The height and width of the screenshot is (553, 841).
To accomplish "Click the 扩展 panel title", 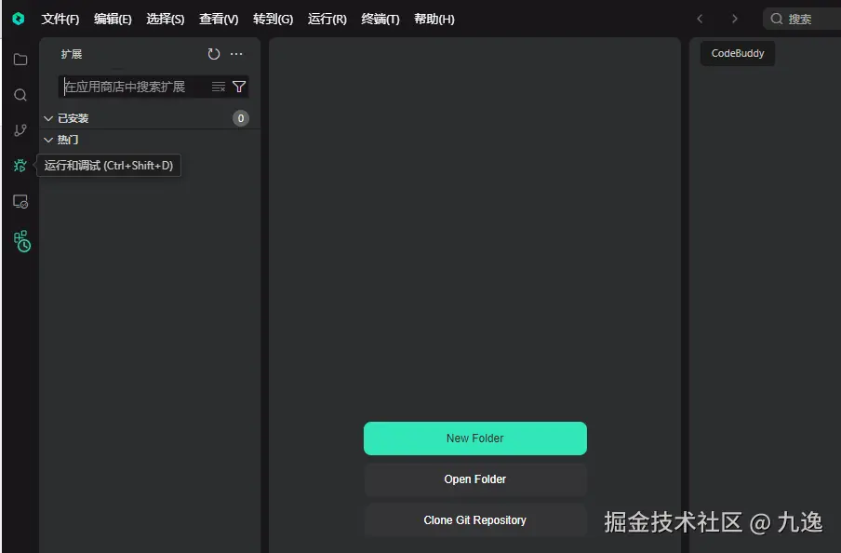I will [72, 54].
